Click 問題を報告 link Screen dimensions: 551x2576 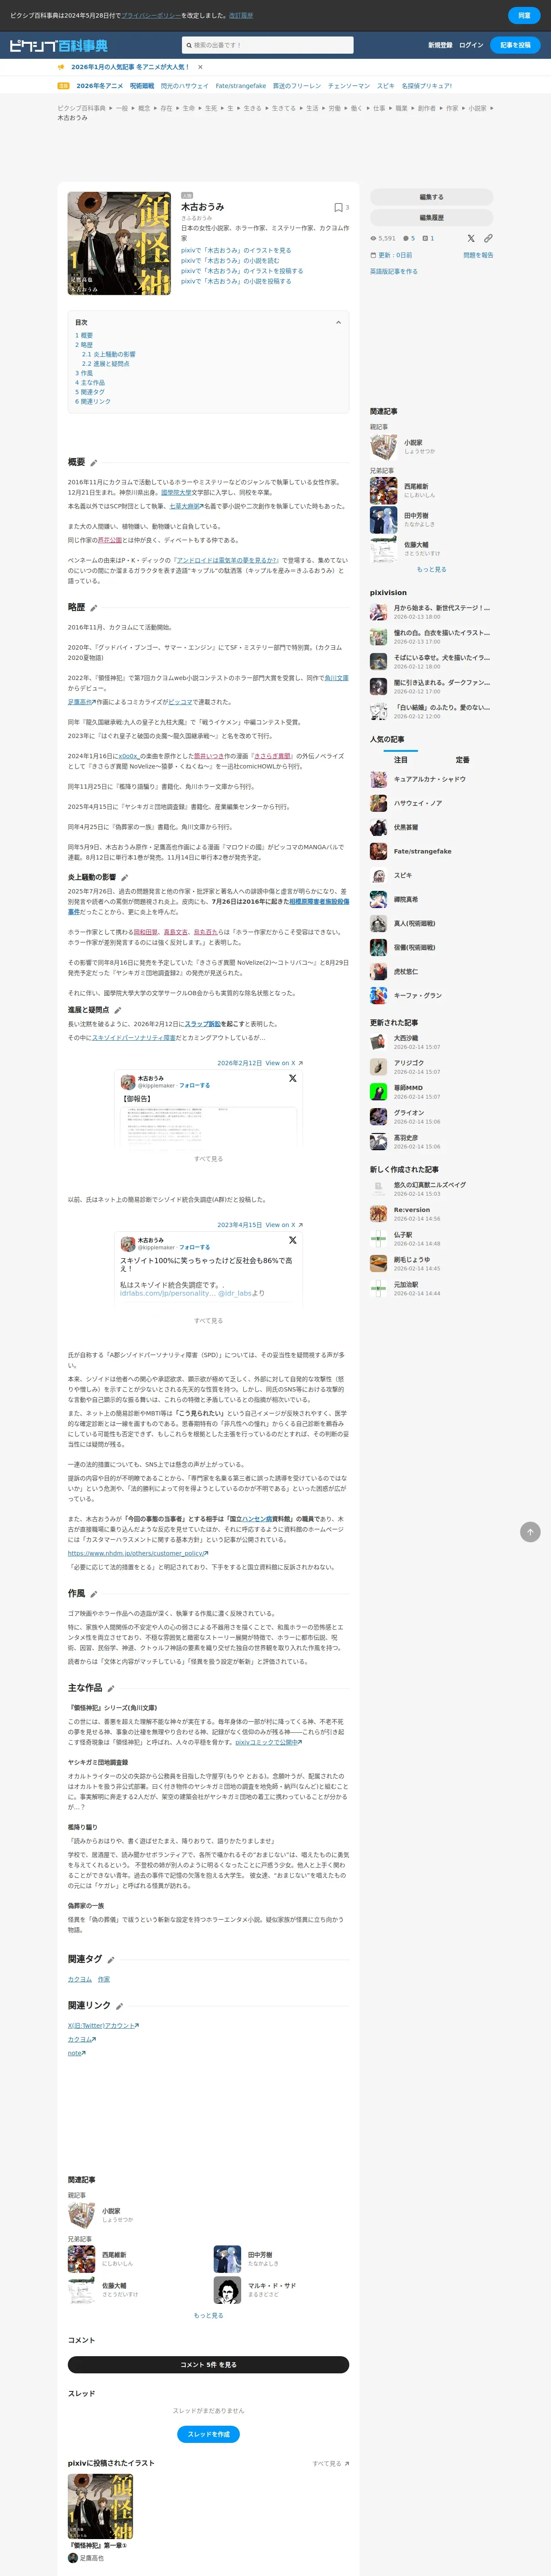coord(478,255)
